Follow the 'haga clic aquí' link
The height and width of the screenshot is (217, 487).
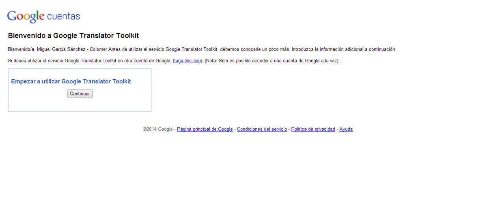187,61
